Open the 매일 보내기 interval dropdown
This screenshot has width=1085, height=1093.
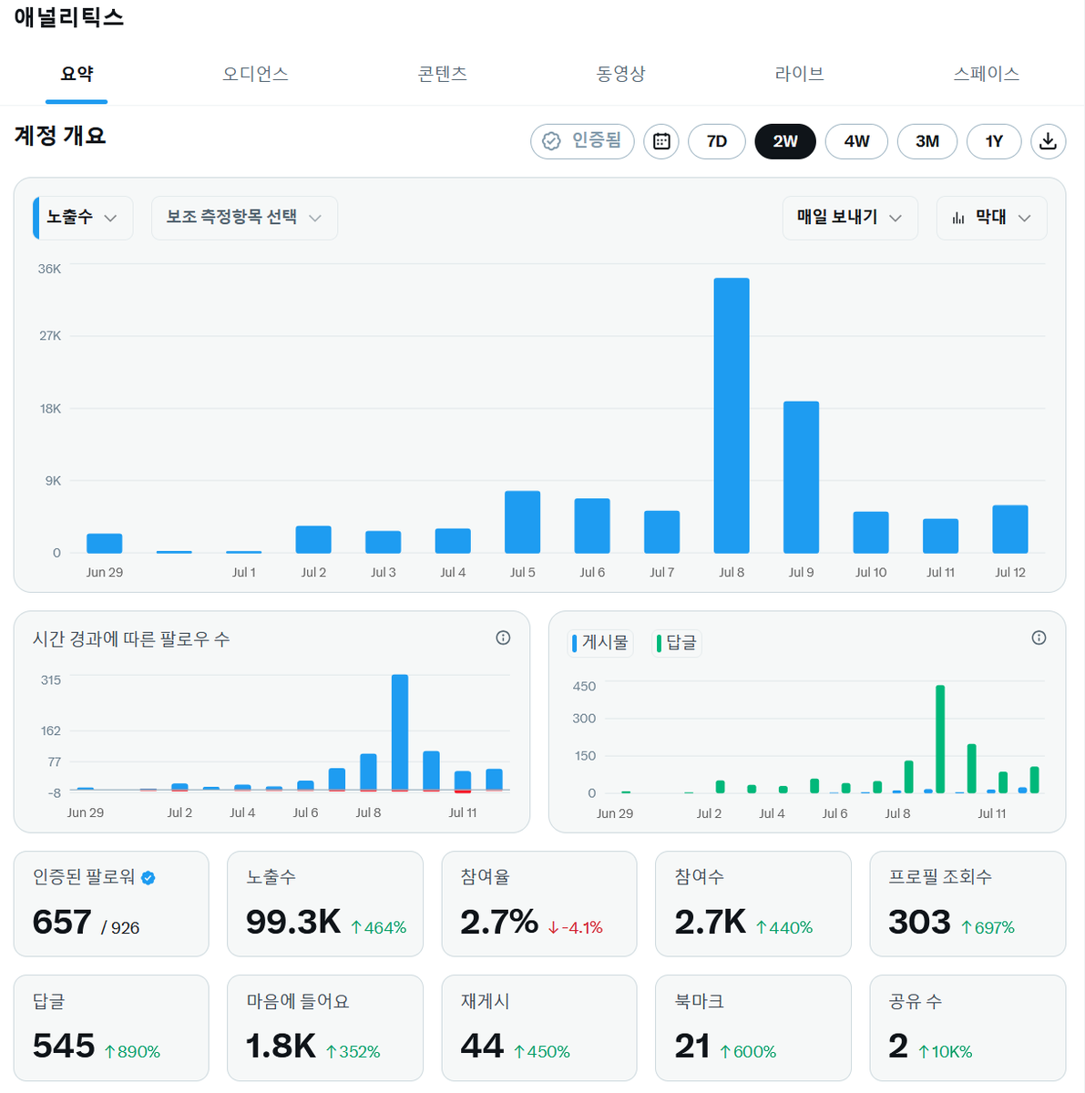[850, 218]
